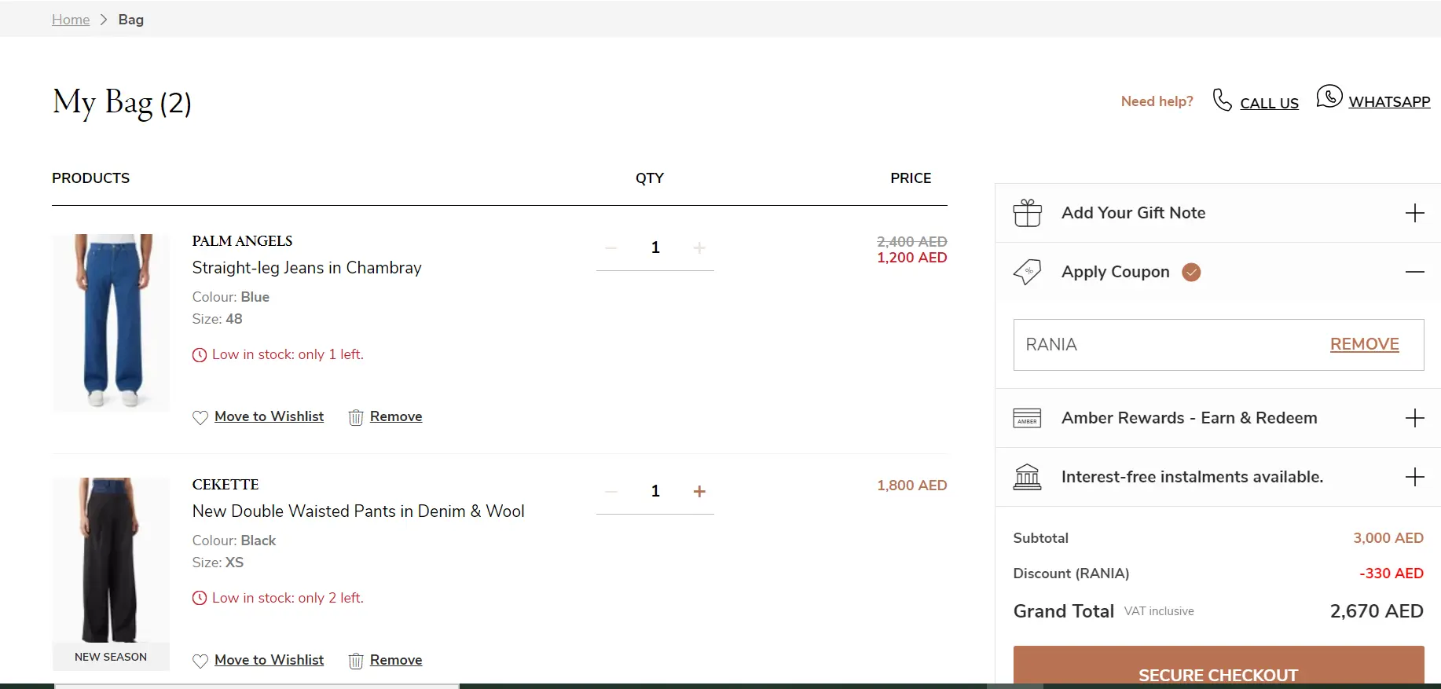
Task: Click the Subtotal 3,000 AED value
Action: 1388,538
